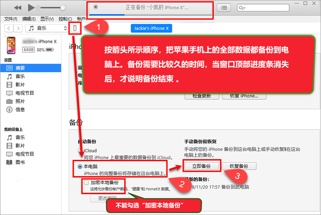Click the 立即备份 button

tap(202, 166)
